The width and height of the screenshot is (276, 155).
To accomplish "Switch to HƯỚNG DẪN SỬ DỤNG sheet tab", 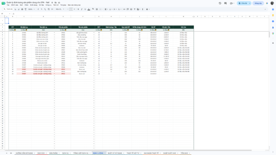I will (x=24, y=153).
